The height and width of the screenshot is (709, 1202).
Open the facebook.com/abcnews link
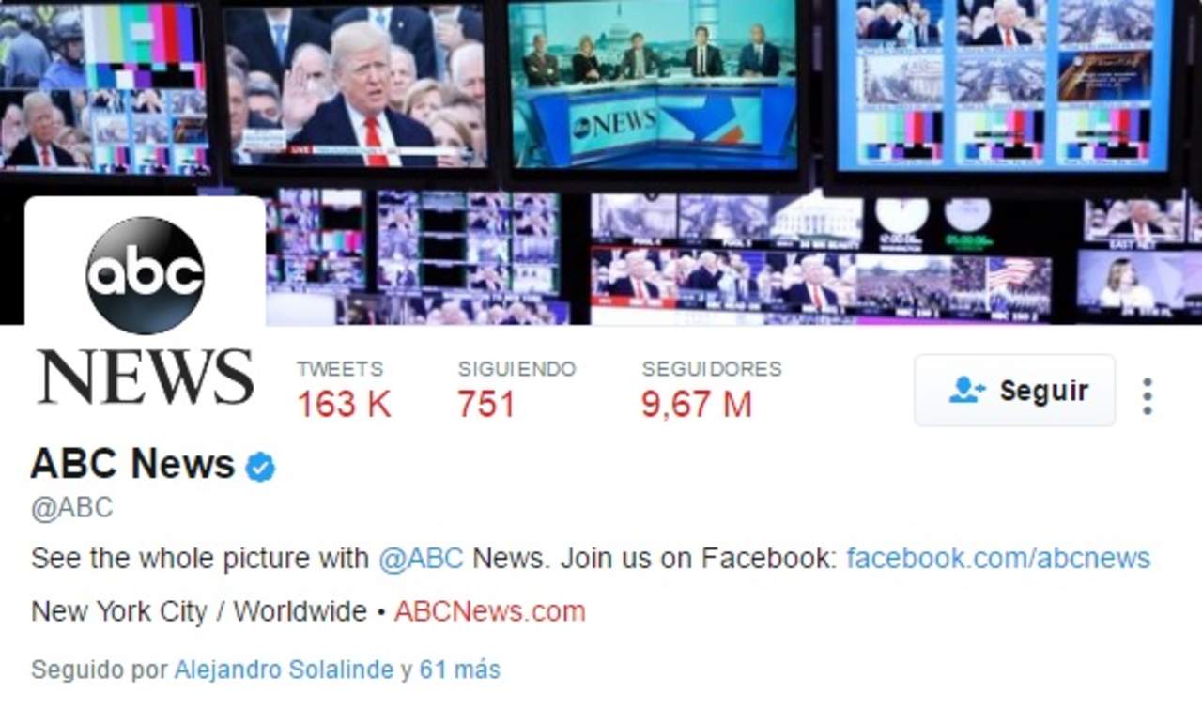point(998,558)
